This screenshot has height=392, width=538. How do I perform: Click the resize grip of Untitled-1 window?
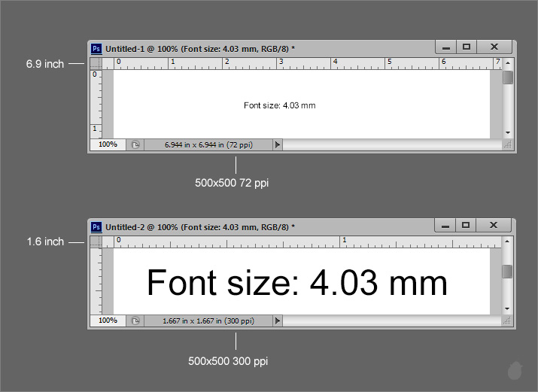point(508,144)
